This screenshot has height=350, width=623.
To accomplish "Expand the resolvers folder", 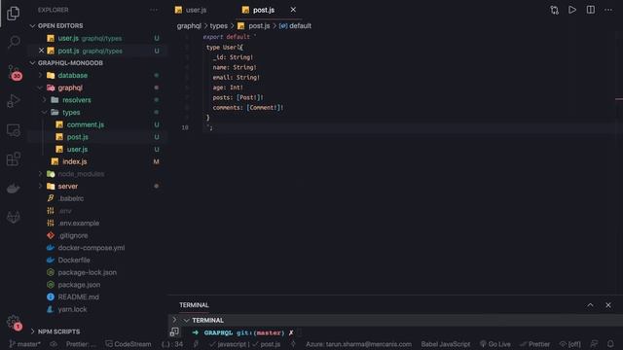I will 76,100.
